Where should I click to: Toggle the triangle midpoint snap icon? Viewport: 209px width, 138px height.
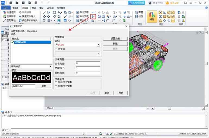pyautogui.click(x=160, y=21)
